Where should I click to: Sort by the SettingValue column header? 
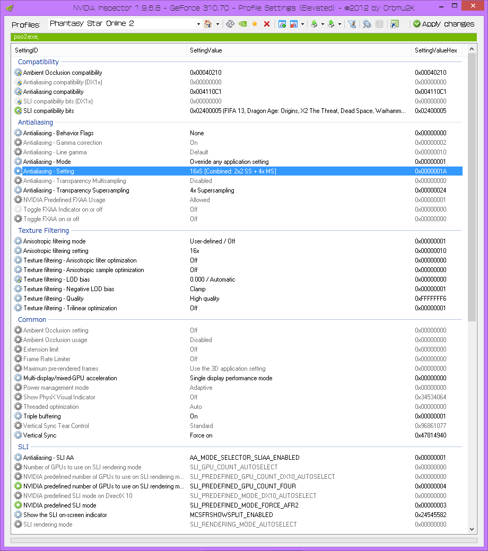[x=299, y=50]
